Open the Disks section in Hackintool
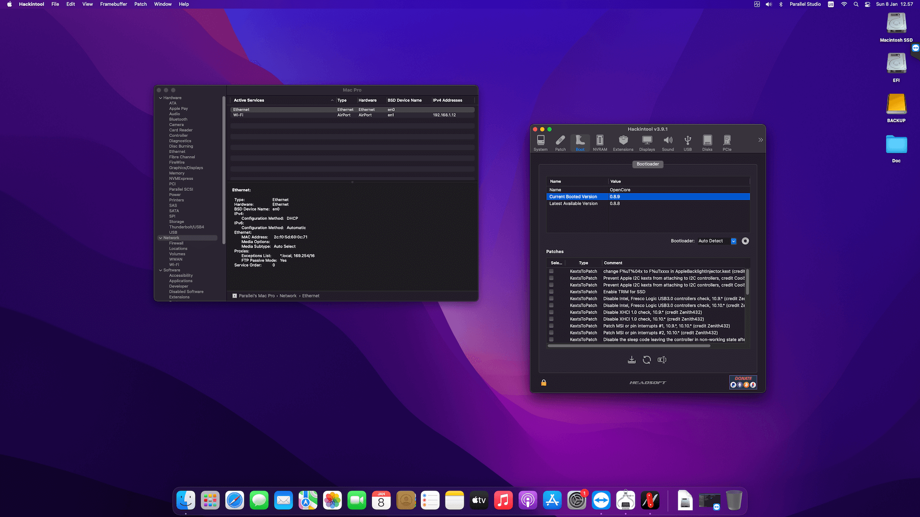 point(707,143)
